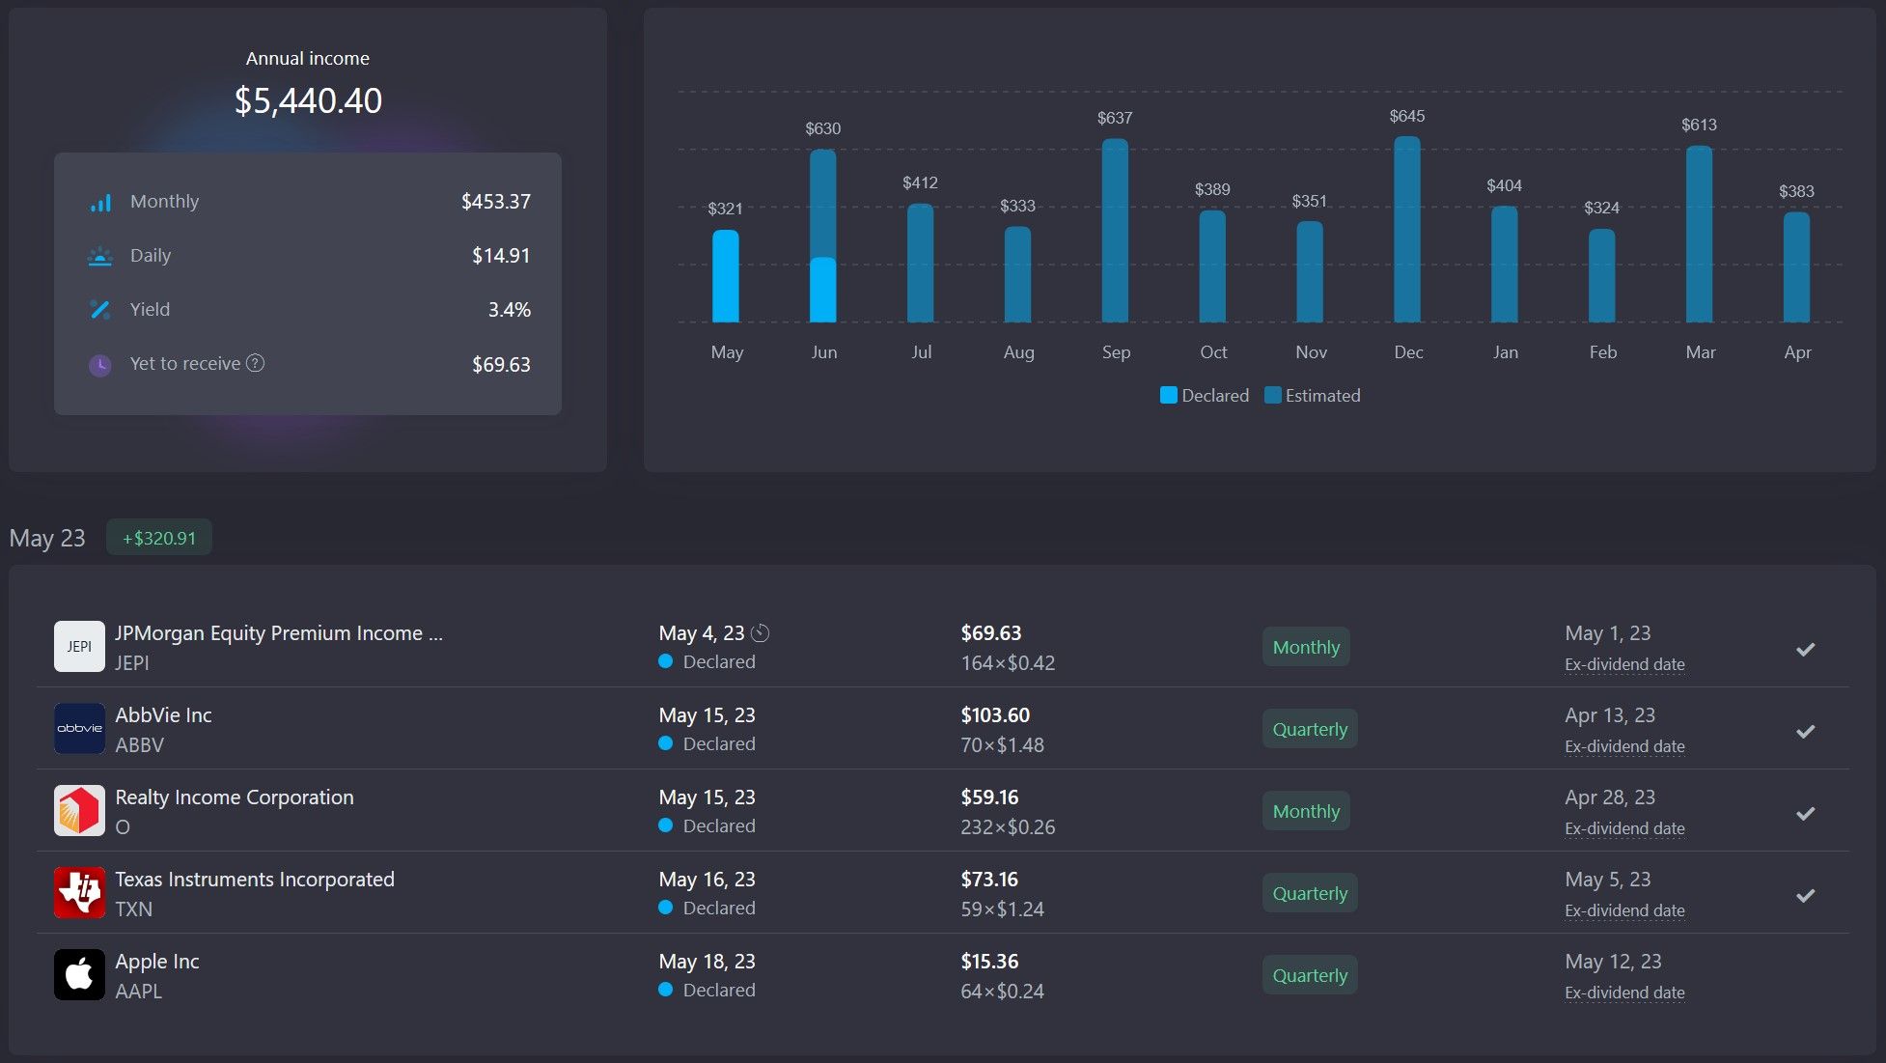This screenshot has width=1886, height=1063.
Task: Click the help icon beside Yet to receive
Action: 255,363
